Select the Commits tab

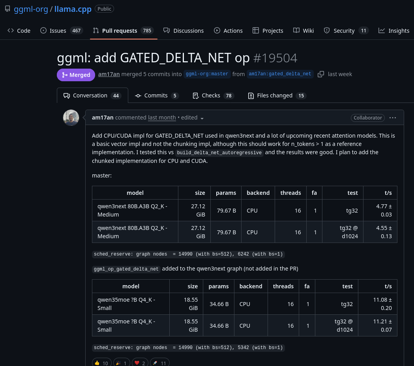point(157,95)
